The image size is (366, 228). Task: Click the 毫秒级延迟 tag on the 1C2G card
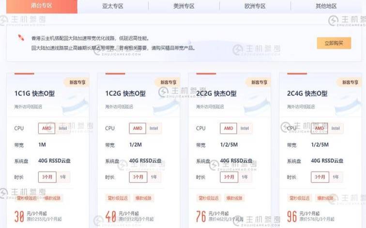(x=118, y=198)
